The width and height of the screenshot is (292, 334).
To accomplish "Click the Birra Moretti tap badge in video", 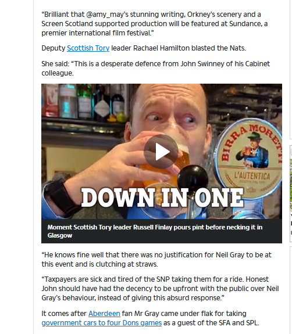I will pos(249,158).
